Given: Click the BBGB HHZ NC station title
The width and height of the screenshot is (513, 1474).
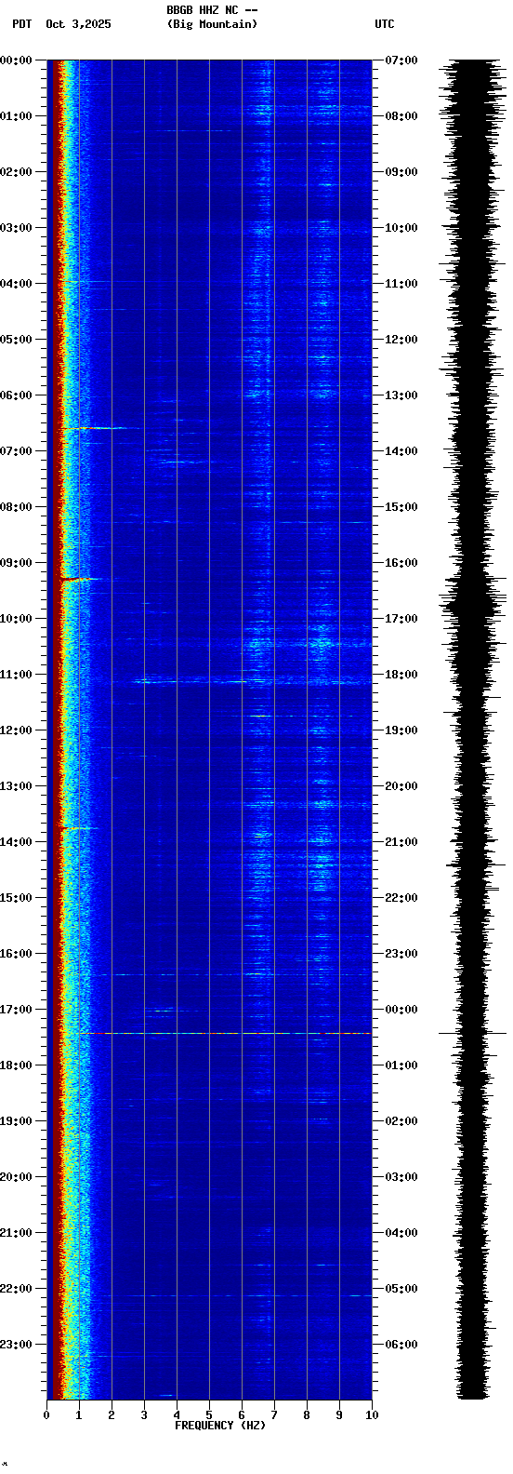Looking at the screenshot, I should coord(212,10).
